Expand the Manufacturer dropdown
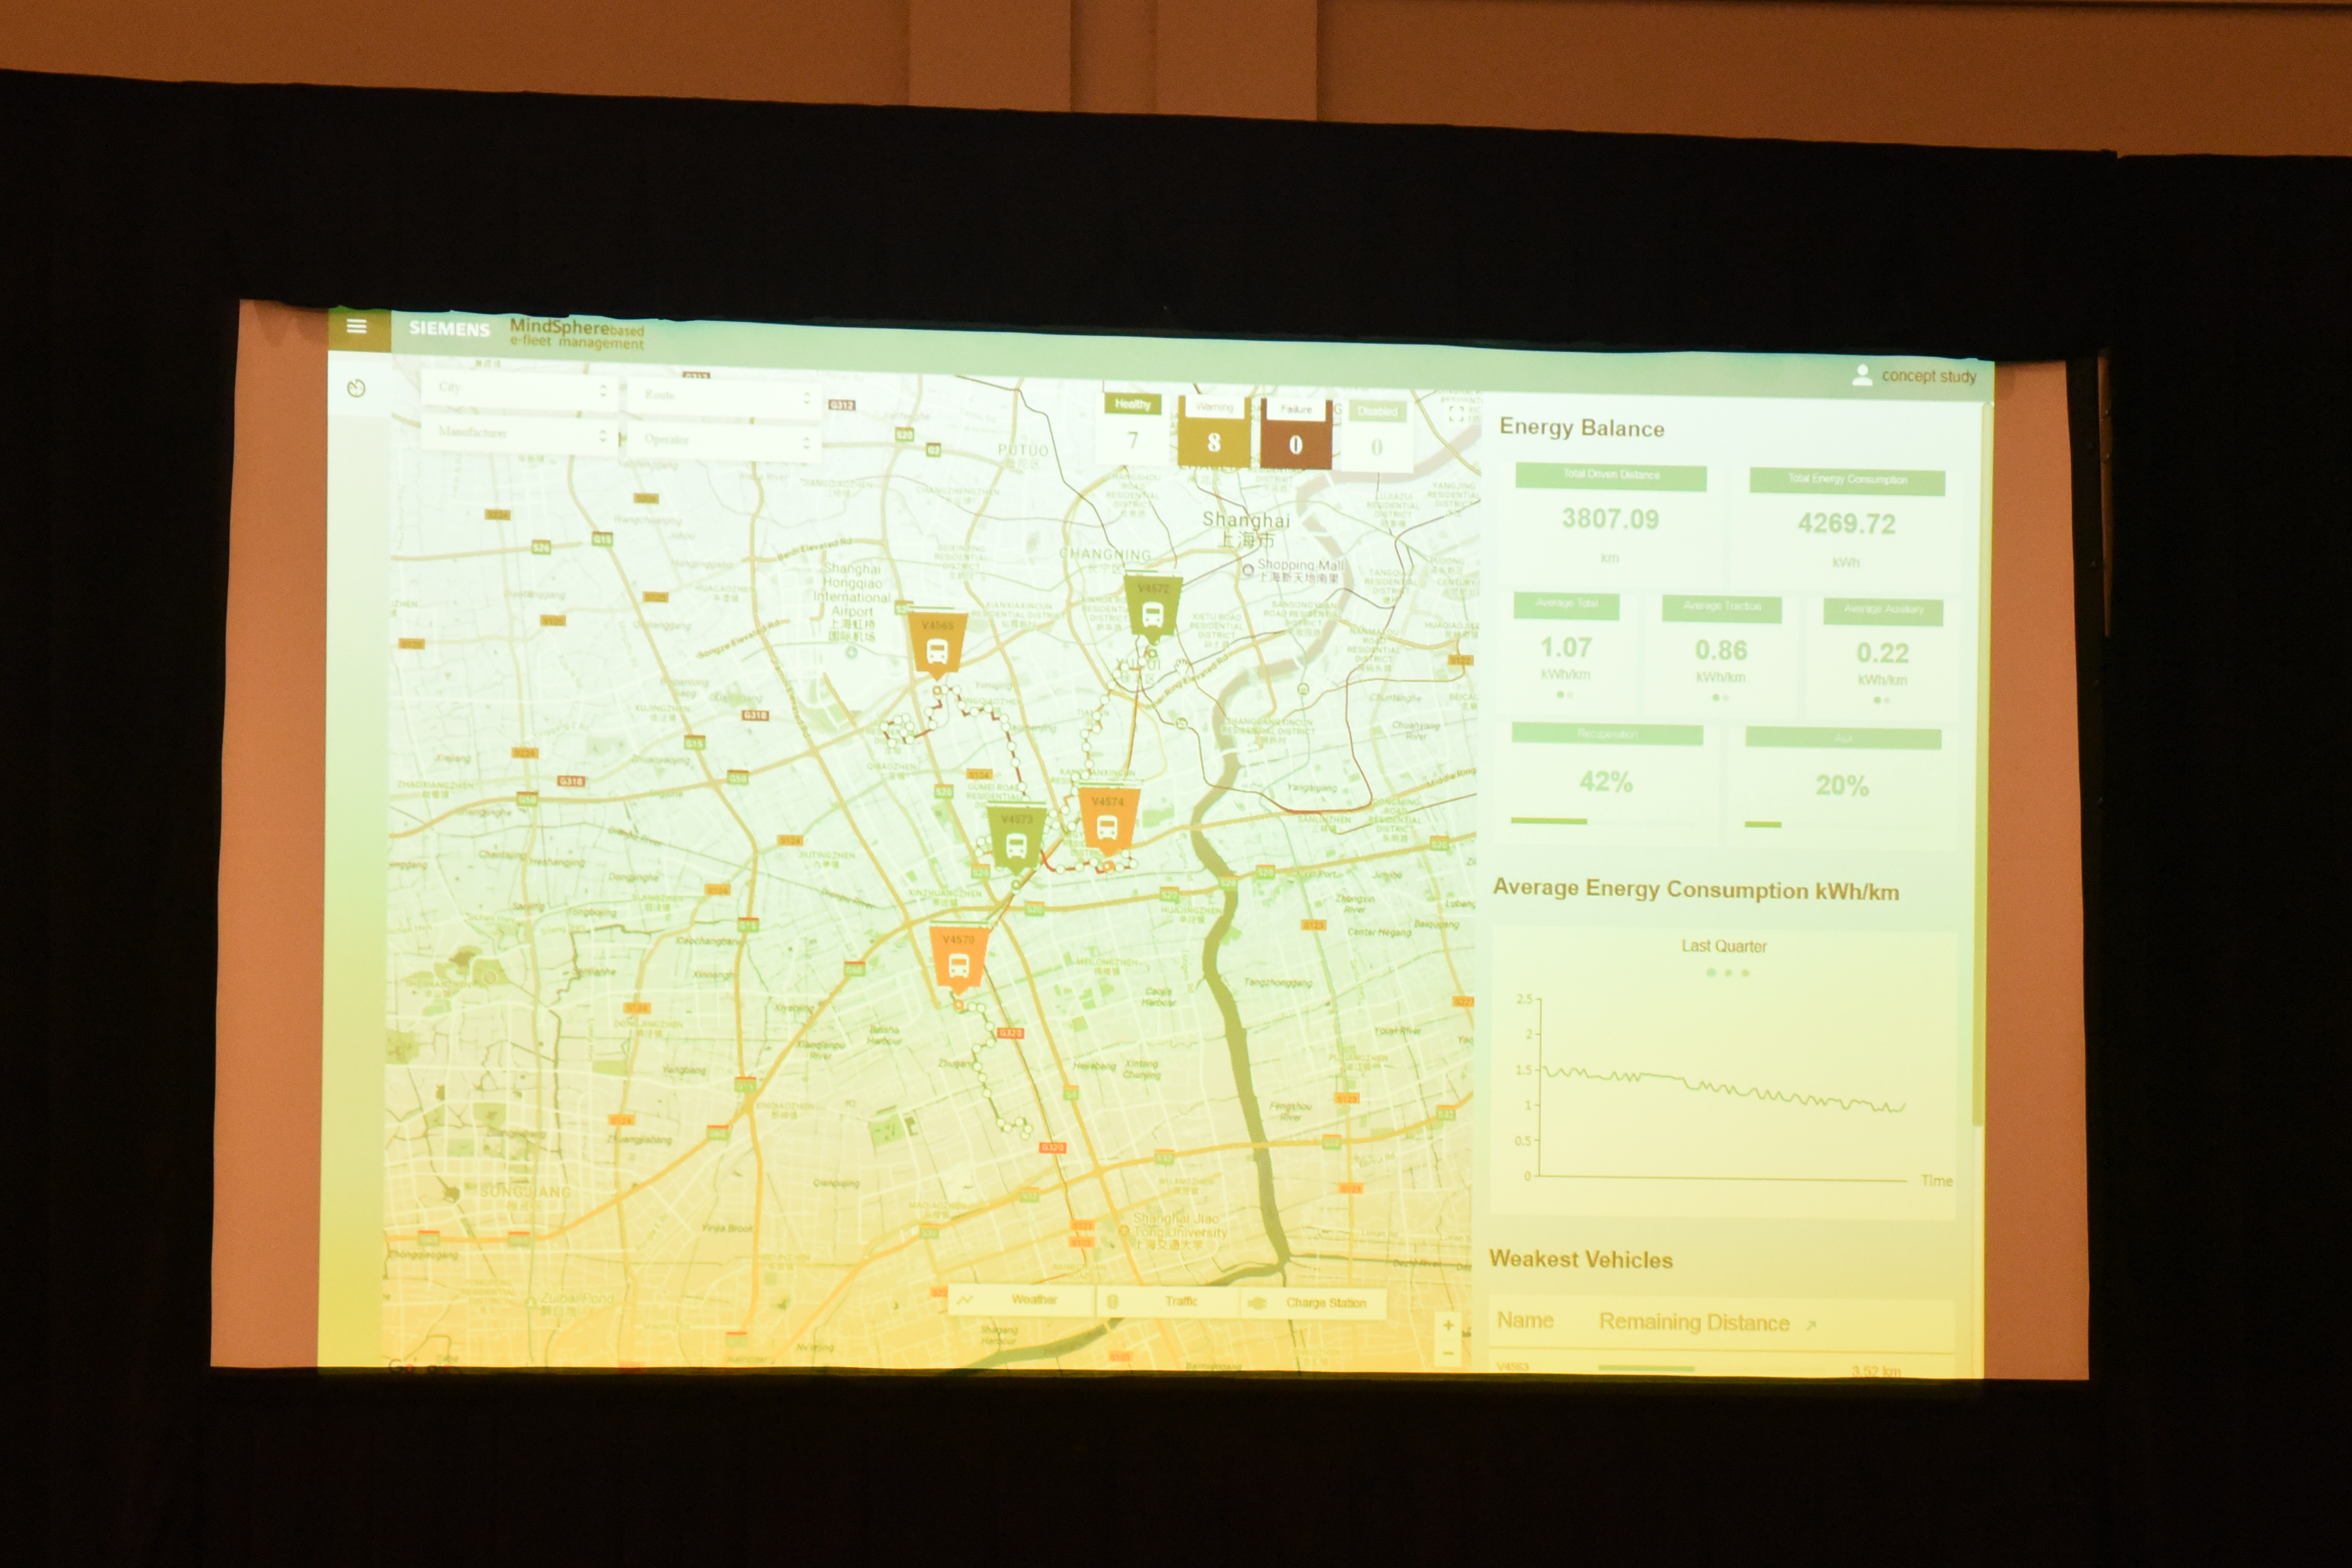This screenshot has height=1568, width=2352. pos(520,434)
